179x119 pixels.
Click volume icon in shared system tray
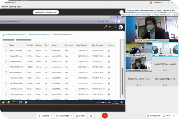pyautogui.click(x=101, y=102)
